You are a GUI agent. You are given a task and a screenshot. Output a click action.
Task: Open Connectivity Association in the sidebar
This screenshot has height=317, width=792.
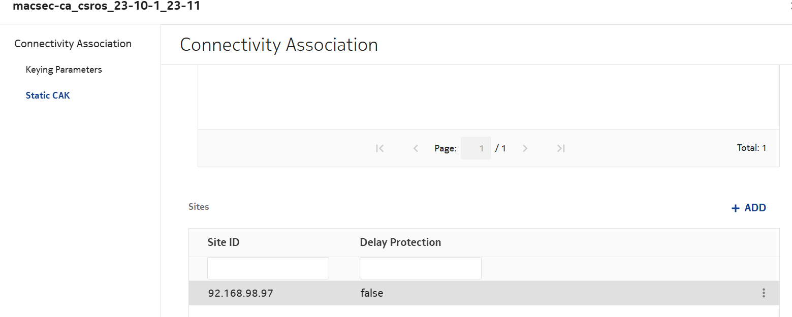[x=73, y=44]
